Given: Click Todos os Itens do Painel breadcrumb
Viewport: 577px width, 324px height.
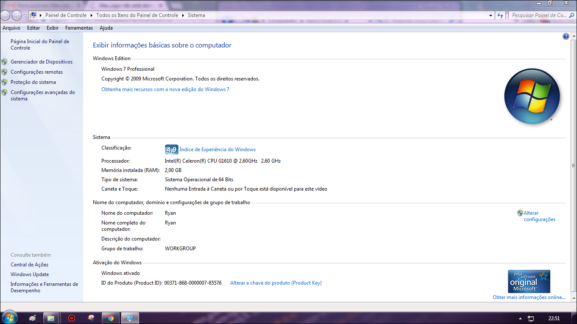Looking at the screenshot, I should (137, 15).
